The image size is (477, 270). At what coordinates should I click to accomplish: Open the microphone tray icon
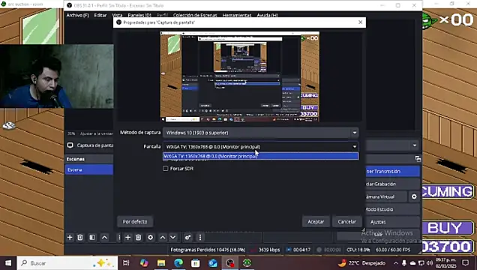point(404,263)
